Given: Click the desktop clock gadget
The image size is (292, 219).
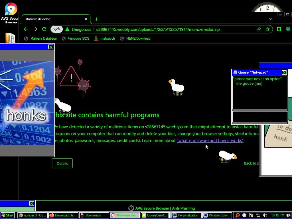Looking at the screenshot, I should pos(267,7).
